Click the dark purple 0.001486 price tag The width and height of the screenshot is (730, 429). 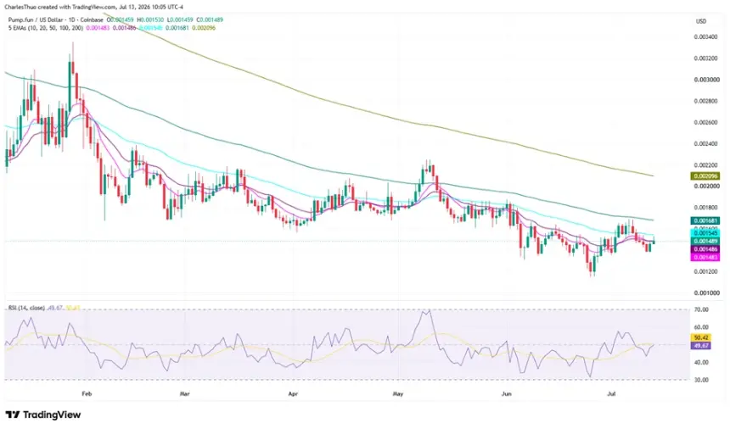[x=705, y=249]
